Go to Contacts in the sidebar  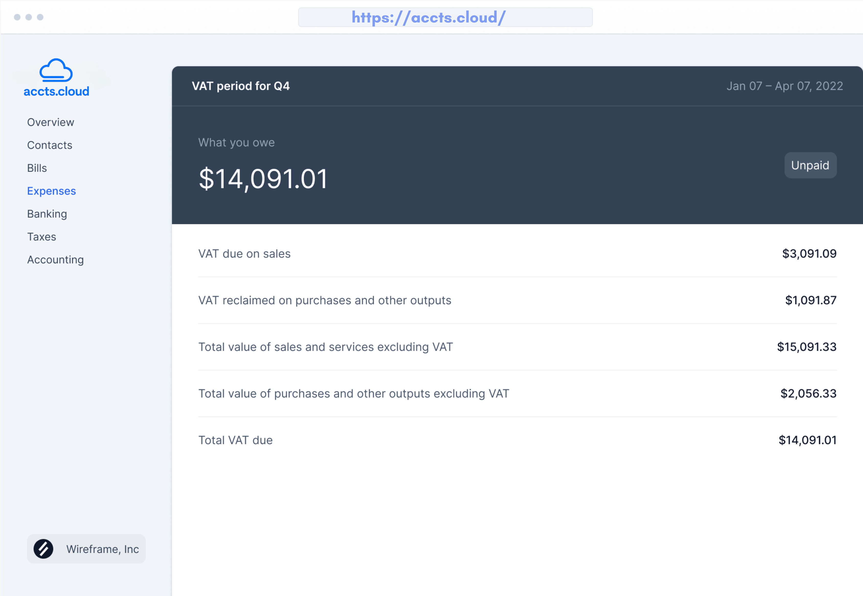pos(49,145)
